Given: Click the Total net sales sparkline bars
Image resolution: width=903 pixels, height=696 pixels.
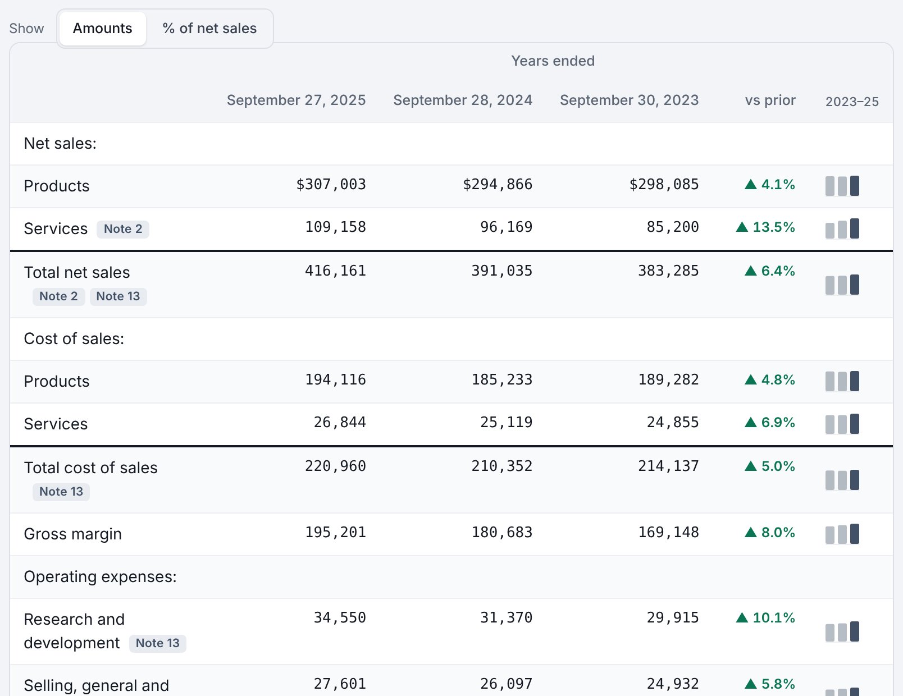Looking at the screenshot, I should 842,285.
